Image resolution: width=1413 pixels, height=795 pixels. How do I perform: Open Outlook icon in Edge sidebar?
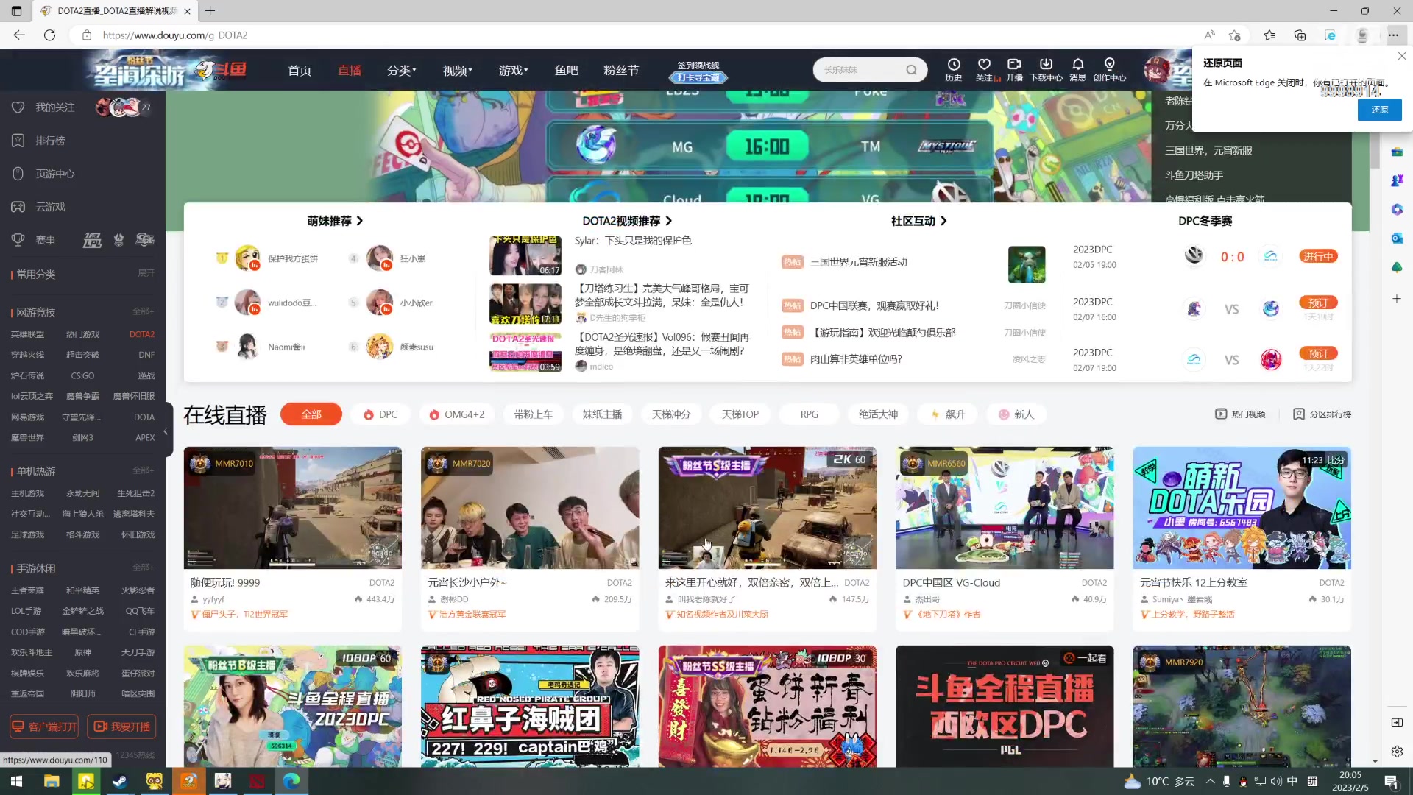click(x=1397, y=239)
